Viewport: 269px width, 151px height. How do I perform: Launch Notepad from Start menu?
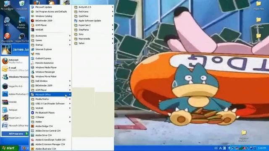pyautogui.click(x=15, y=110)
